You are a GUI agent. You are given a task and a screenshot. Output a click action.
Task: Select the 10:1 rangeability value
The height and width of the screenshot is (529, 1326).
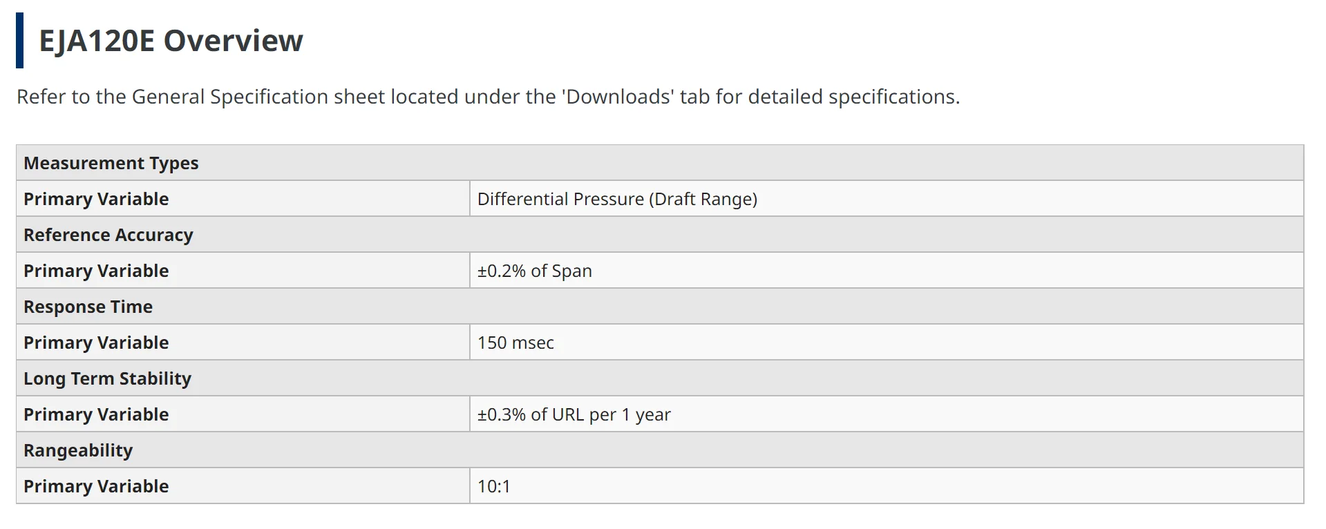(493, 486)
